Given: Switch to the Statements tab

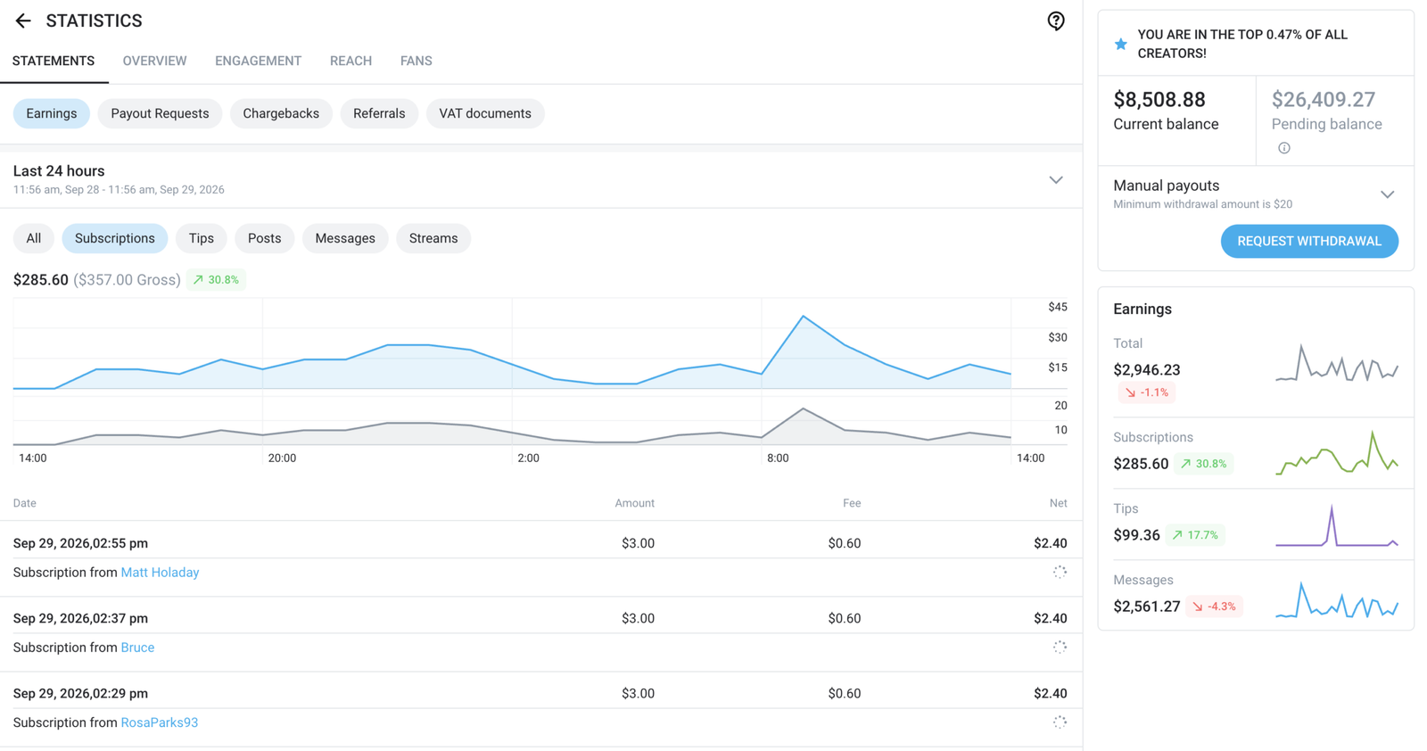Looking at the screenshot, I should 54,61.
